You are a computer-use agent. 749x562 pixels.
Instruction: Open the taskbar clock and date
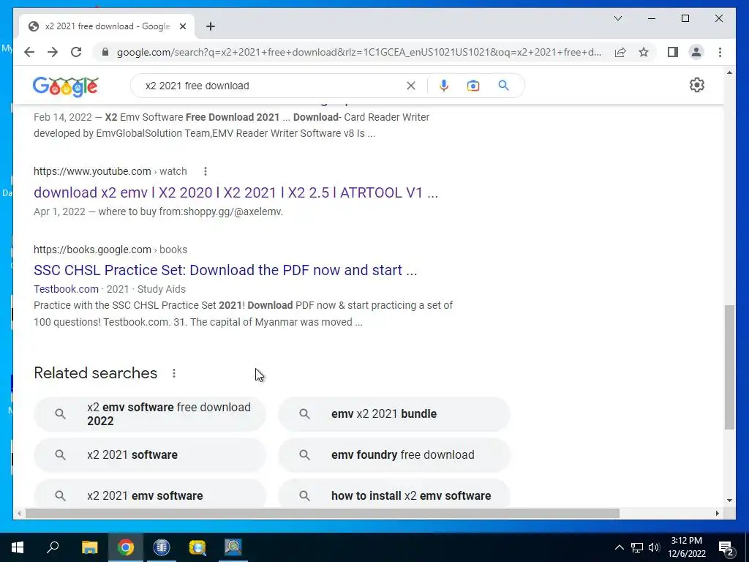686,547
